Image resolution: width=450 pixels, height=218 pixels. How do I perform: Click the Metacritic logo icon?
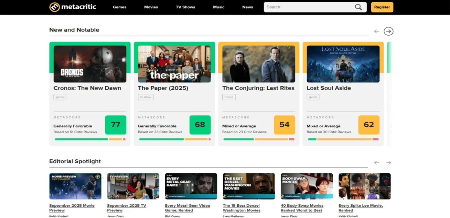(x=54, y=7)
